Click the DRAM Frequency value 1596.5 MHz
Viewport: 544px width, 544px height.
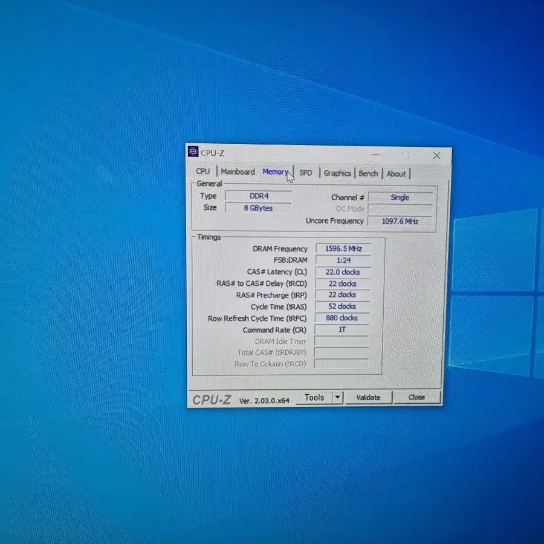tap(343, 249)
